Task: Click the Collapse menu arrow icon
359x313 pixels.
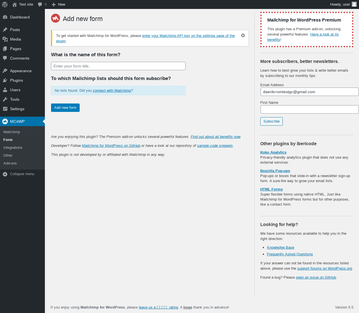Action: [x=5, y=174]
